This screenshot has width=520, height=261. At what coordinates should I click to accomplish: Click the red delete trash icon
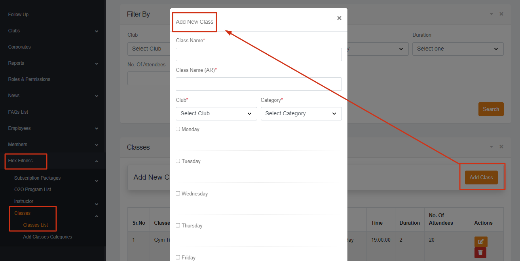point(480,253)
